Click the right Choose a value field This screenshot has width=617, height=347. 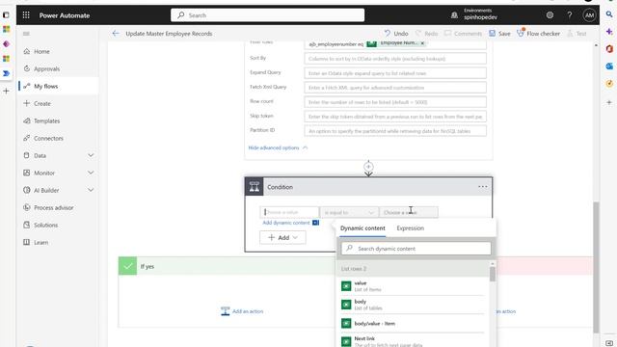[409, 212]
